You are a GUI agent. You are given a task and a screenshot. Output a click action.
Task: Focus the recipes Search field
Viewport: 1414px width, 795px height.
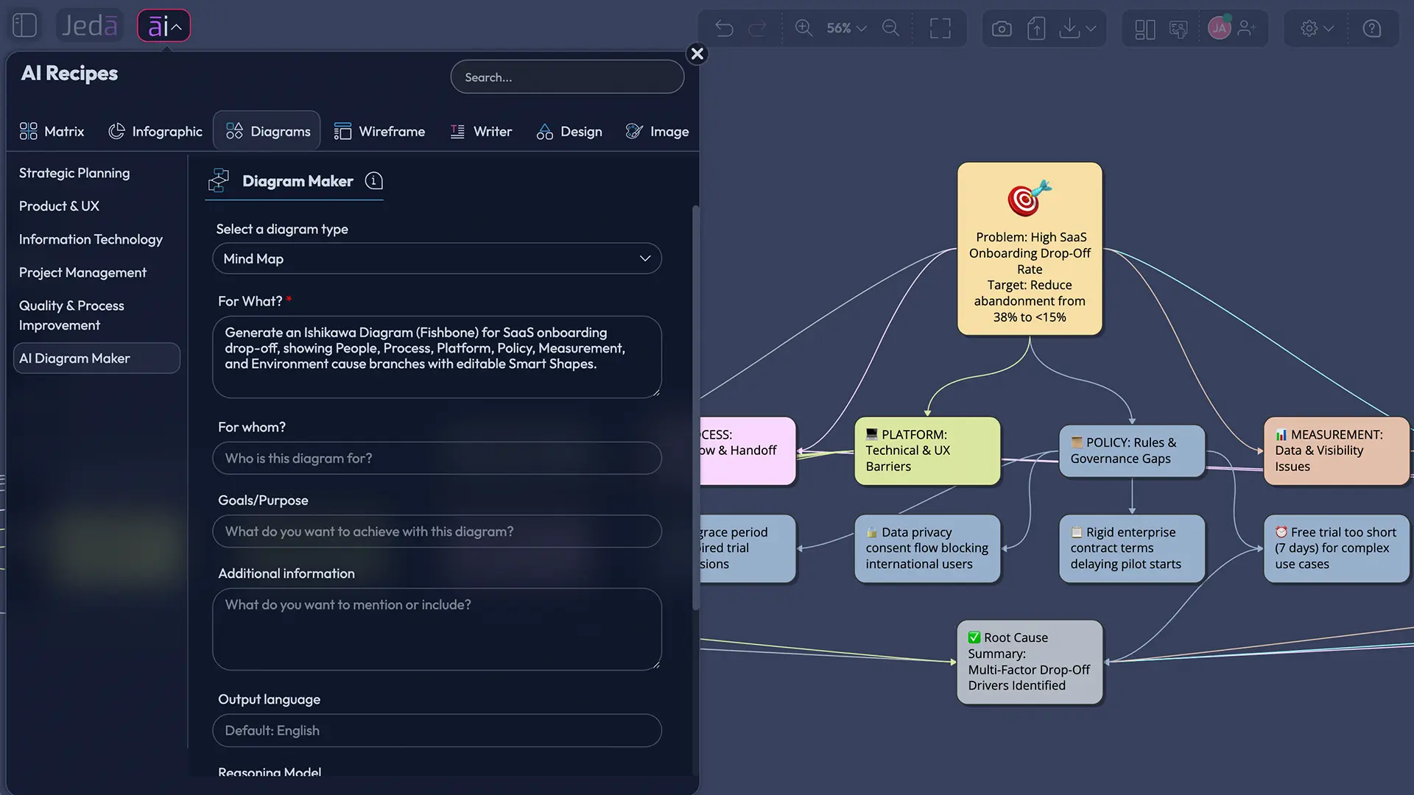(x=567, y=77)
